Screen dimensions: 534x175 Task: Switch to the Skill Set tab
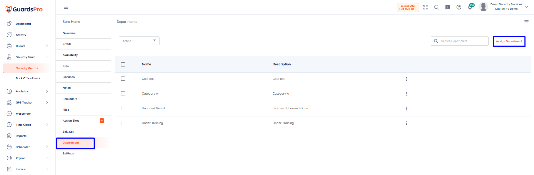[83, 132]
